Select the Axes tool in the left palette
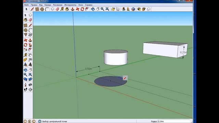 25,65
